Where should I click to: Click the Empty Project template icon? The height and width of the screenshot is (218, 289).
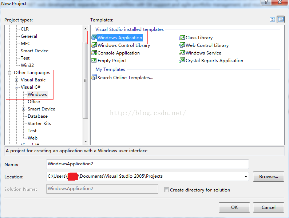click(94, 61)
